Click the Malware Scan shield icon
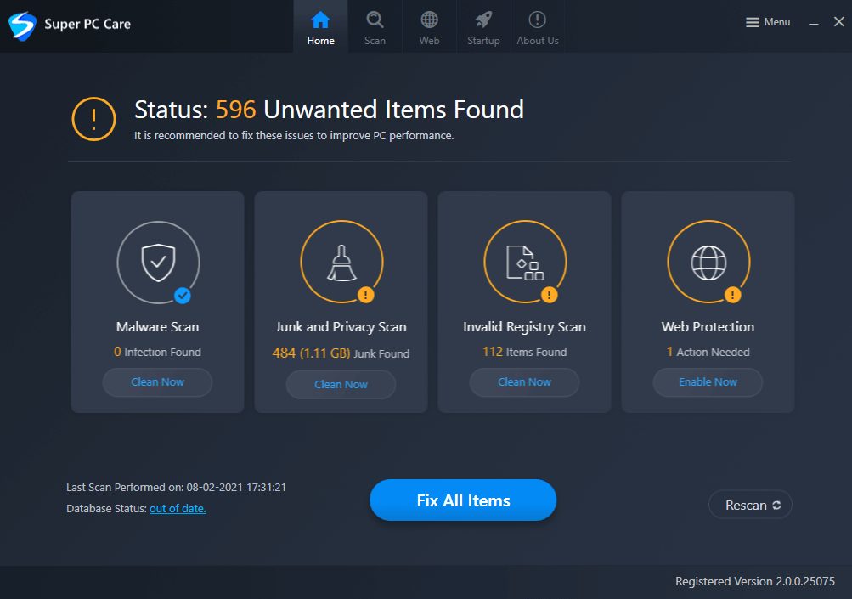Screen dimensions: 852x599 click(158, 262)
